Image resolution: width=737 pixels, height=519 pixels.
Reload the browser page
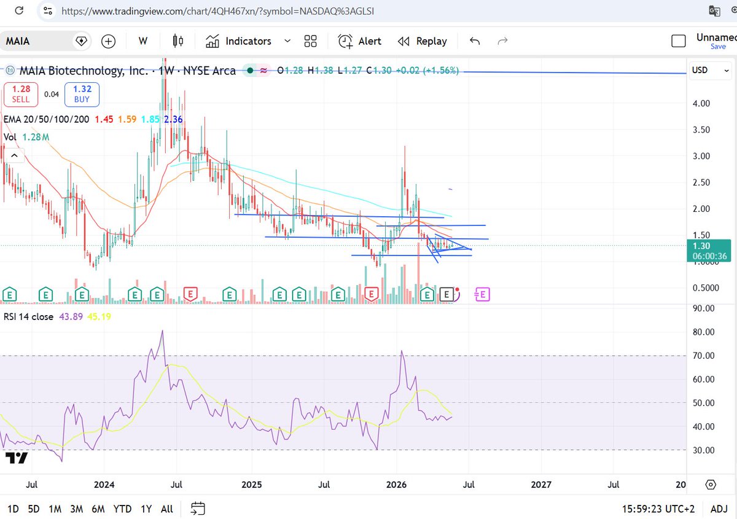click(19, 10)
